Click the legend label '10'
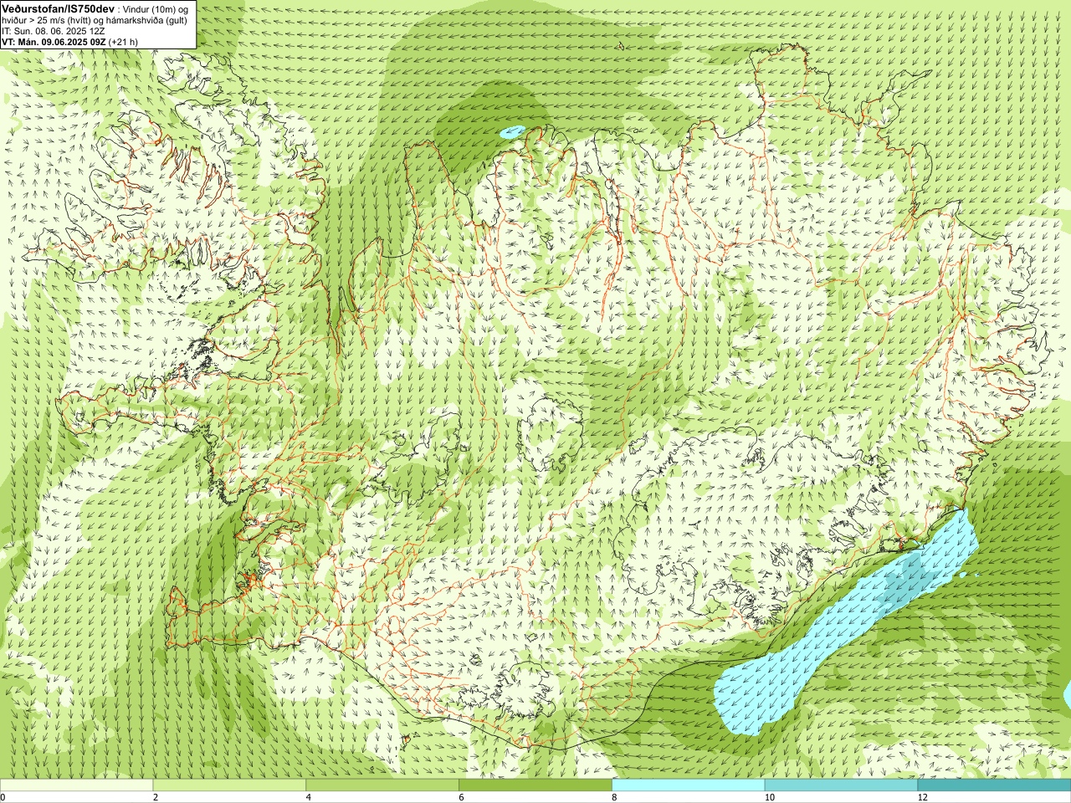Image resolution: width=1071 pixels, height=803 pixels. (x=769, y=797)
